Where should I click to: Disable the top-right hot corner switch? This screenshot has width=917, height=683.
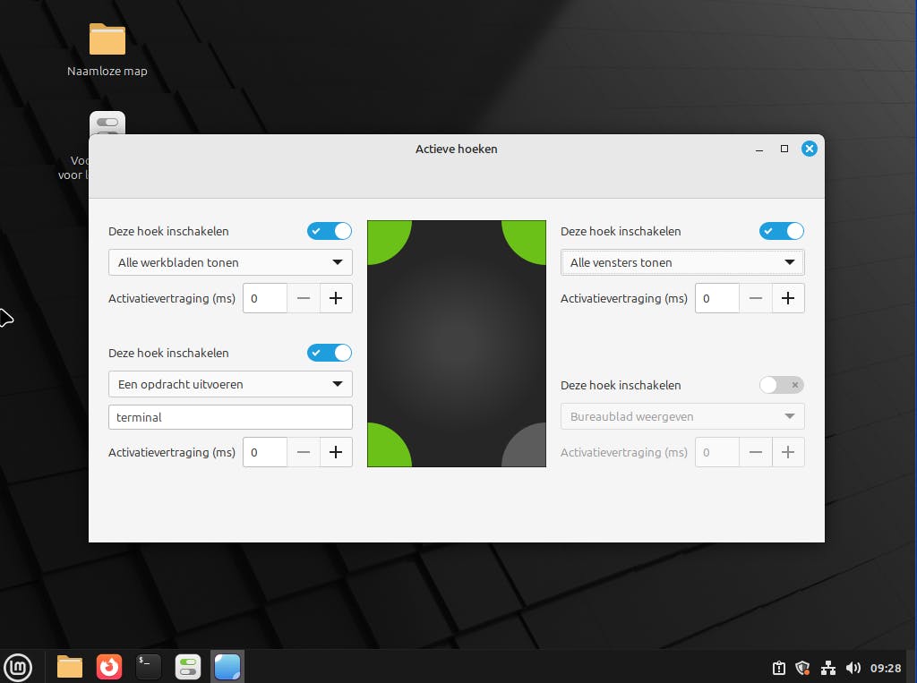coord(781,231)
